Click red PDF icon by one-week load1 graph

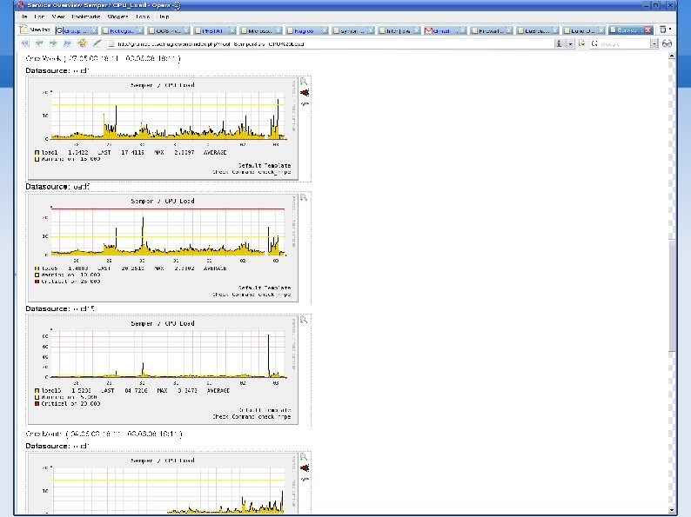click(x=305, y=93)
